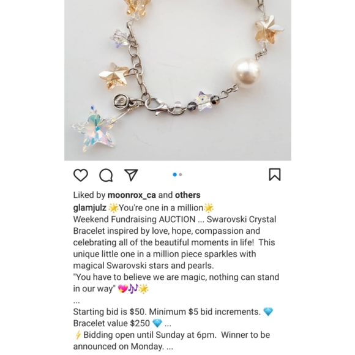Image resolution: width=355 pixels, height=355 pixels.
Task: Click the lobster clasp in photo
Action: [157, 106]
